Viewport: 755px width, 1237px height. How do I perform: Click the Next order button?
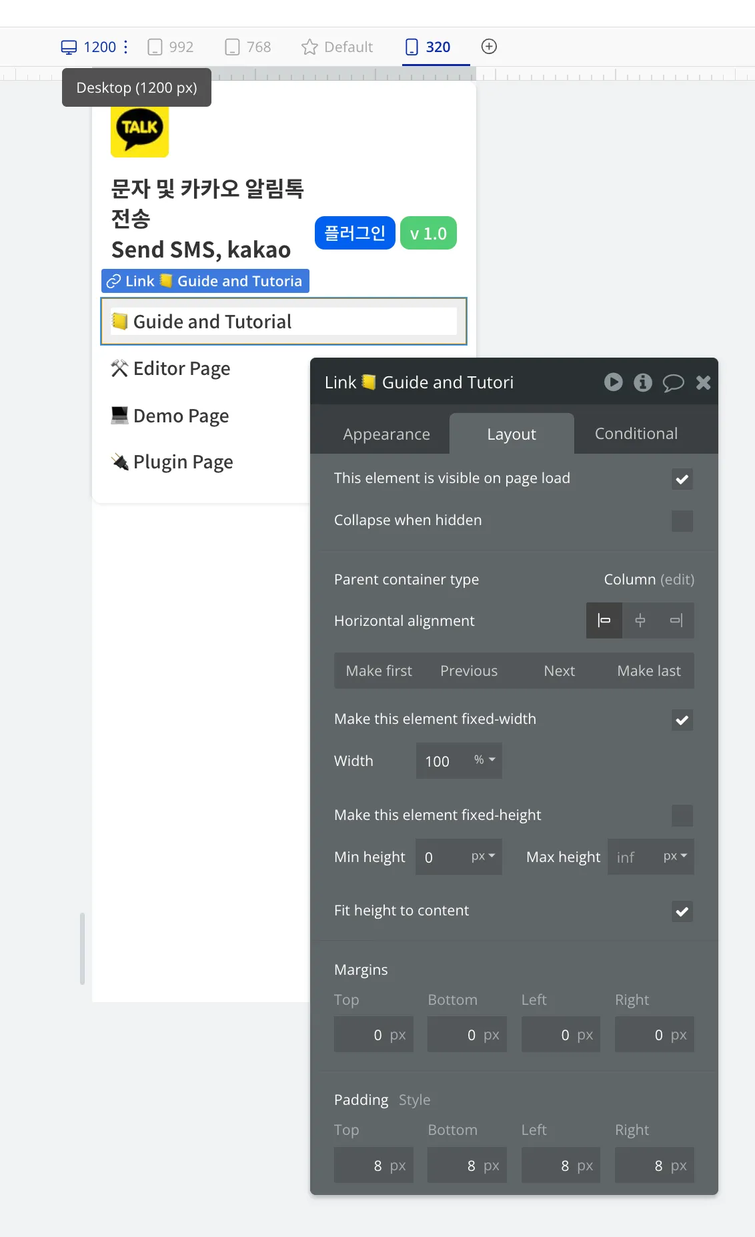(x=560, y=671)
